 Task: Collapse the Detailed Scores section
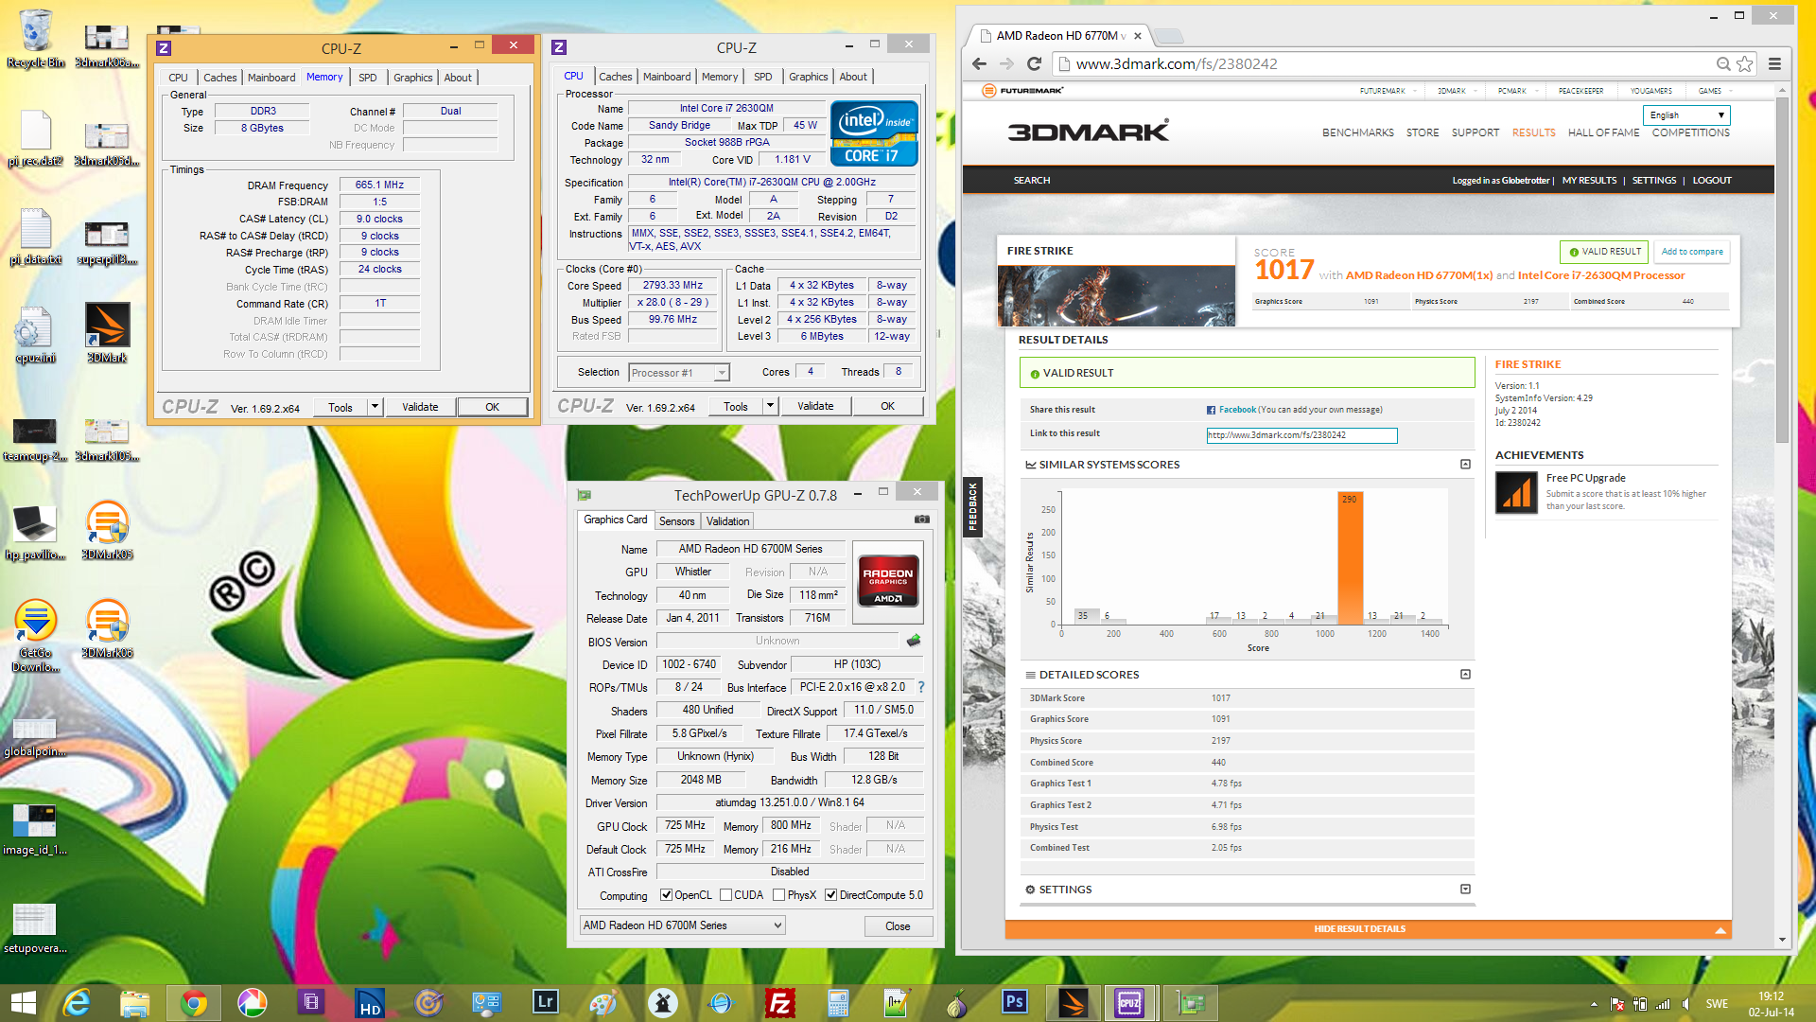click(1465, 675)
